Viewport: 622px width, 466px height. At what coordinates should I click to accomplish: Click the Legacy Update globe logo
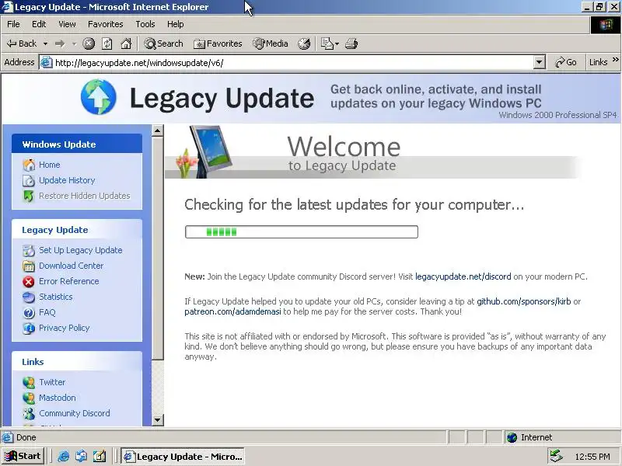tap(99, 96)
